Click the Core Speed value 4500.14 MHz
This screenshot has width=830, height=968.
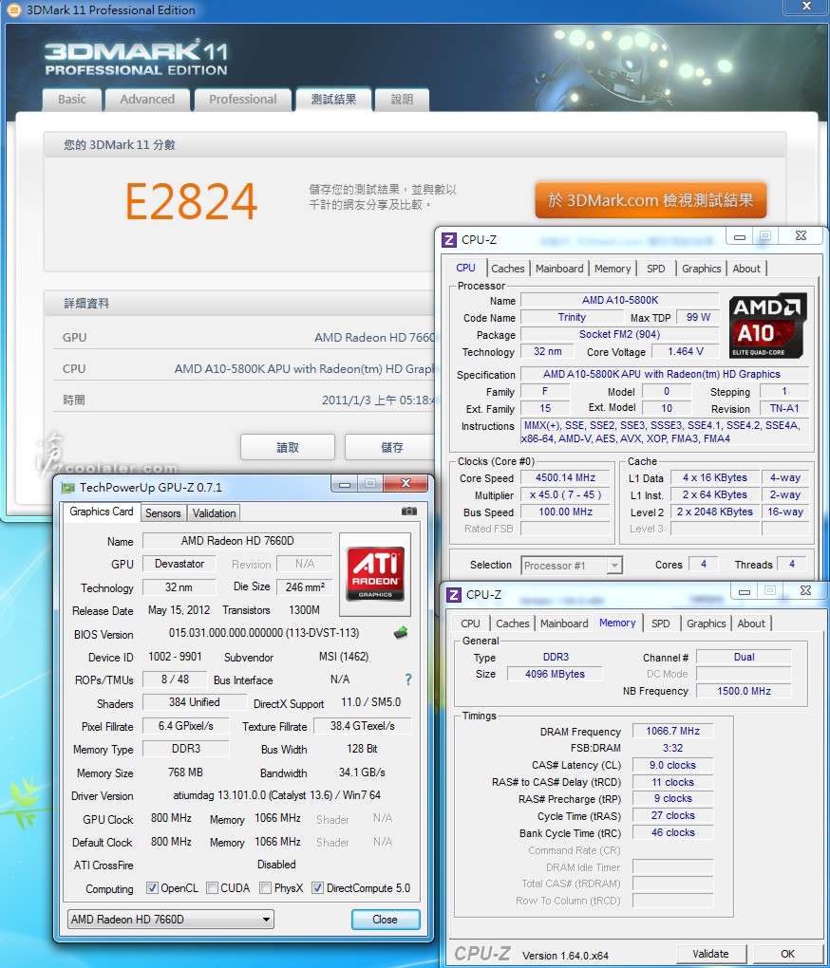point(565,477)
